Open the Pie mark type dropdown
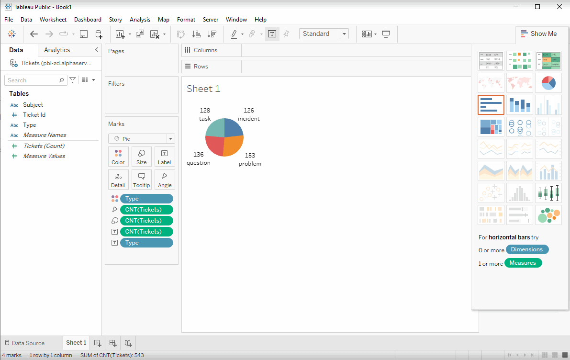Screen dimensions: 570x360 tap(170, 138)
